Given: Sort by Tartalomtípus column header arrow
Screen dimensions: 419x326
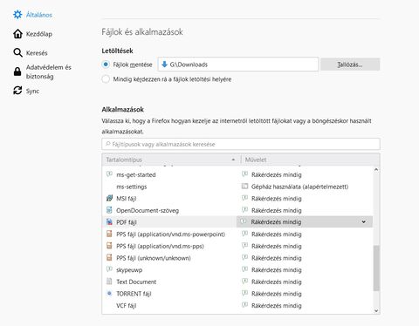Looking at the screenshot, I should click(x=233, y=160).
